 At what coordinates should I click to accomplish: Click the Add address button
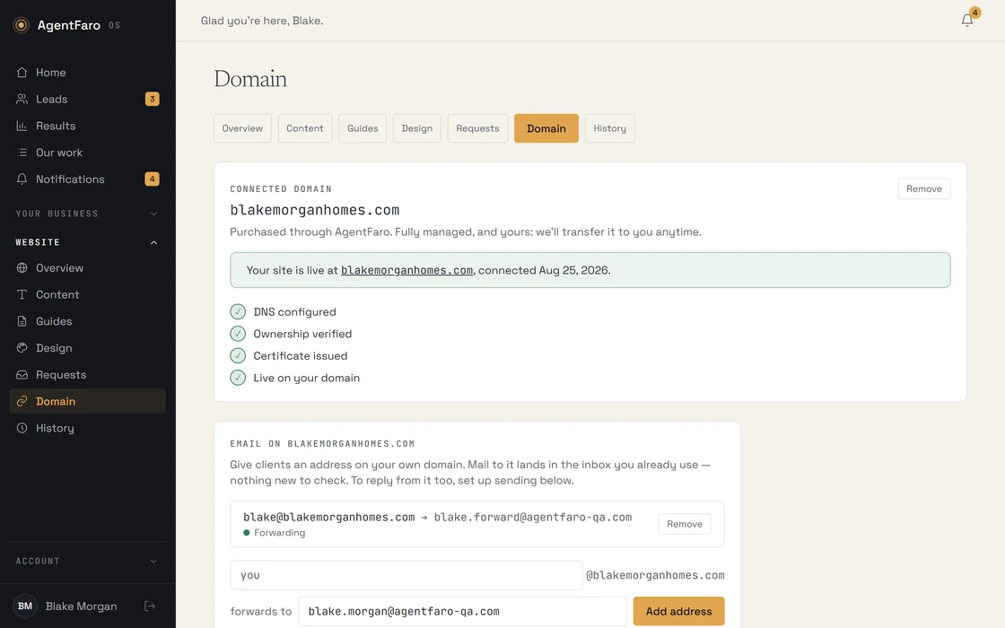point(678,611)
